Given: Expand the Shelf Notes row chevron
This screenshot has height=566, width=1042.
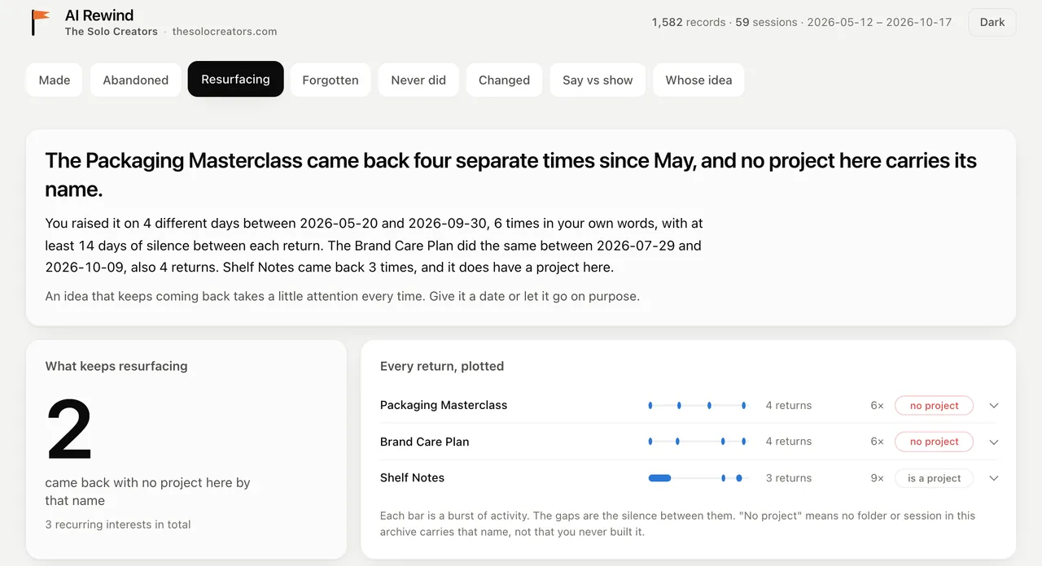Looking at the screenshot, I should point(994,478).
